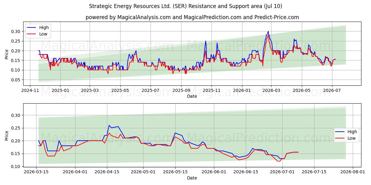The width and height of the screenshot is (371, 185).
Task: Click the red Low line swatch in the bottom legend
Action: (x=340, y=138)
